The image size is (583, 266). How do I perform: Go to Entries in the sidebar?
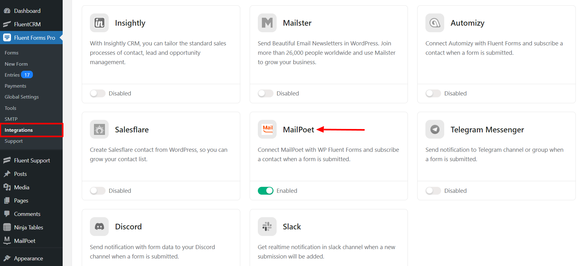[x=12, y=75]
